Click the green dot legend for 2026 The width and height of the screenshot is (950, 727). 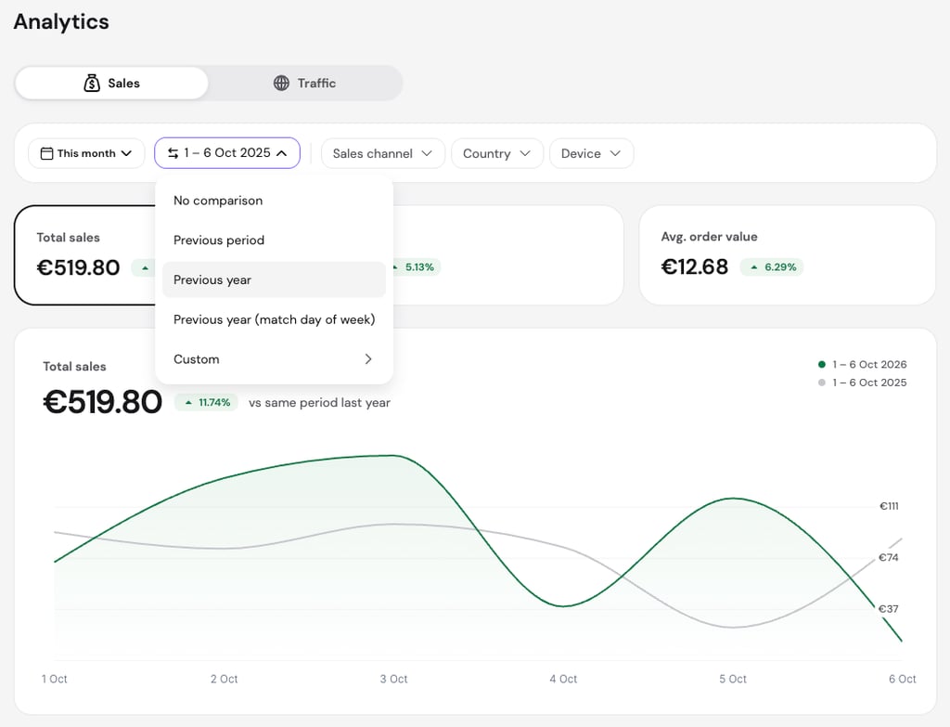coord(822,364)
